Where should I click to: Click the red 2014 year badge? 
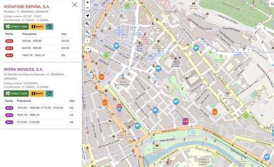pos(9,55)
